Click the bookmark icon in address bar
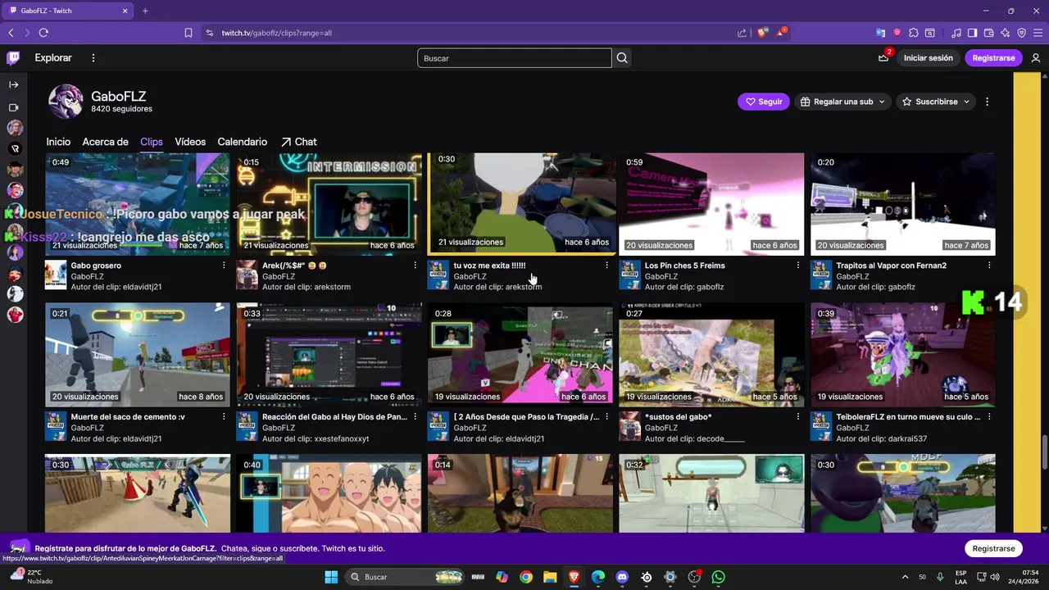Viewport: 1049px width, 590px height. point(188,33)
